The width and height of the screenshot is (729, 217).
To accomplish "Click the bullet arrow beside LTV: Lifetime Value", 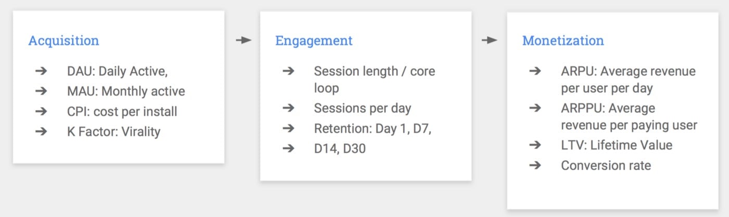I will coord(535,145).
